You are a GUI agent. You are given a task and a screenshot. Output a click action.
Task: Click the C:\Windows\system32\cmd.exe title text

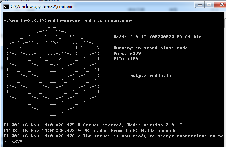(x=42, y=7)
